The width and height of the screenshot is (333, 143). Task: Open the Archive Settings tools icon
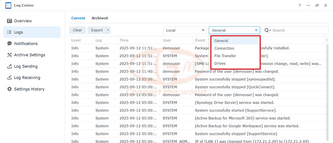point(9,55)
